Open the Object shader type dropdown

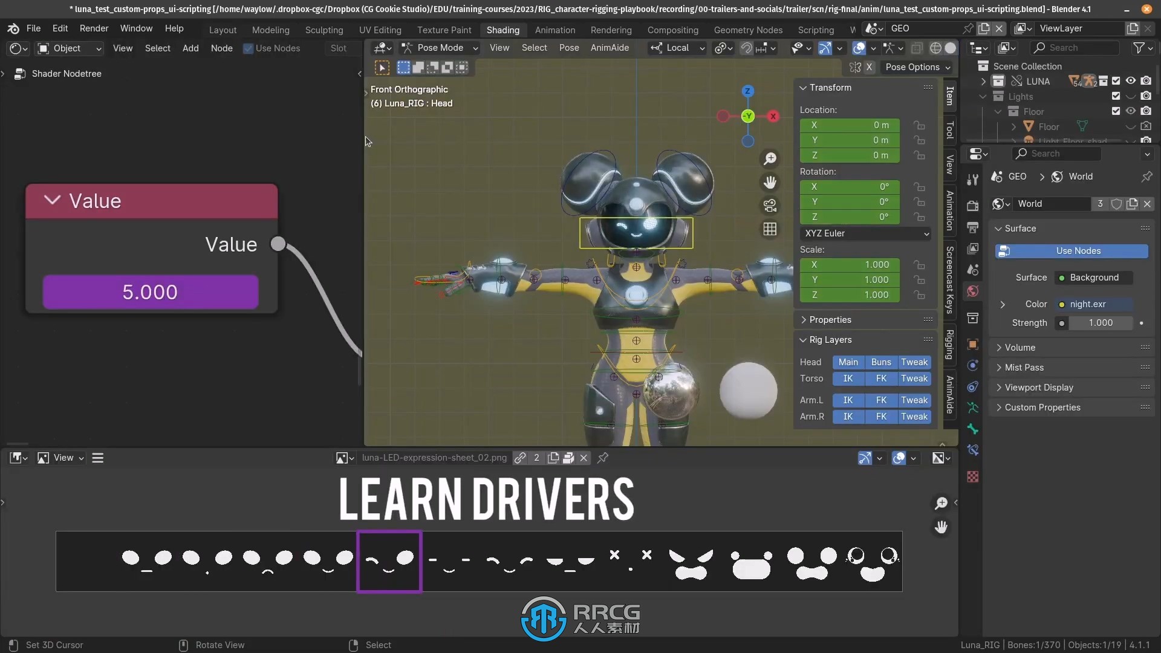(x=69, y=48)
